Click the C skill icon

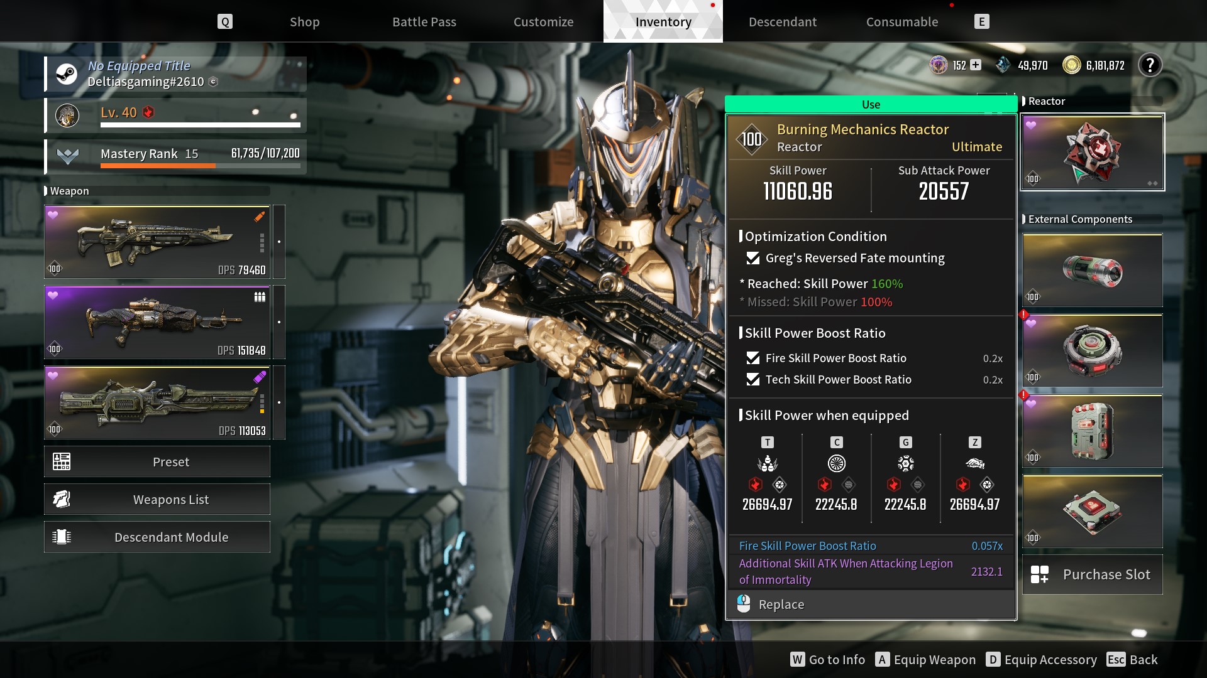coord(837,464)
